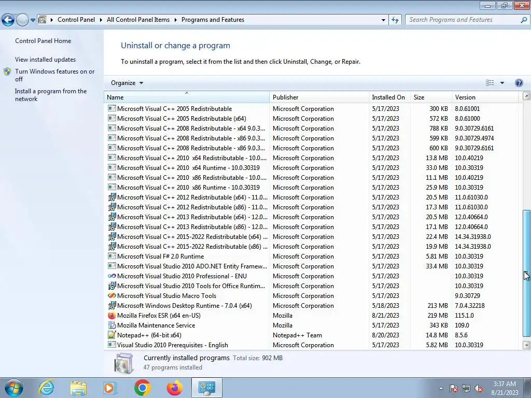Screen dimensions: 531x398
Task: Click the Mozilla Firefox ESR program icon
Action: pos(112,316)
